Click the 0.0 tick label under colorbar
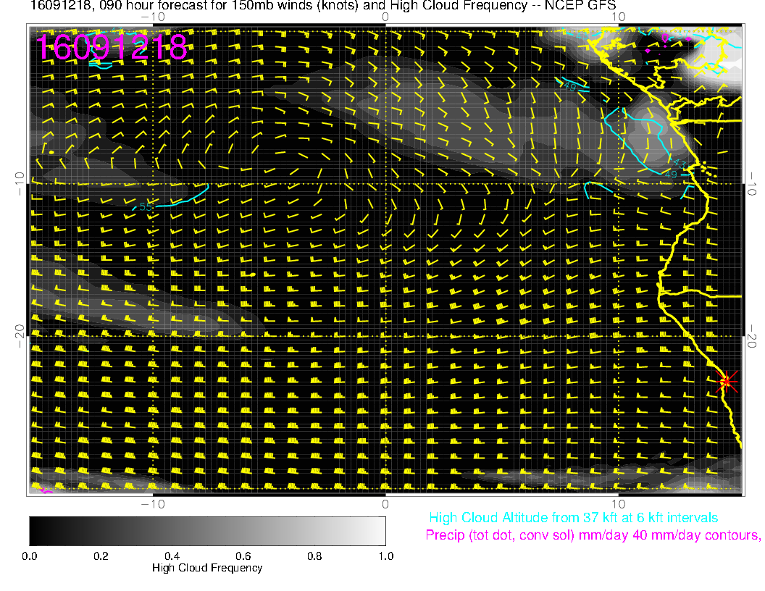Screen dimensions: 765x591 30,556
